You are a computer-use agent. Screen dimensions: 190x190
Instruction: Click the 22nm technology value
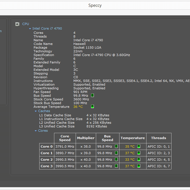coord(78,51)
